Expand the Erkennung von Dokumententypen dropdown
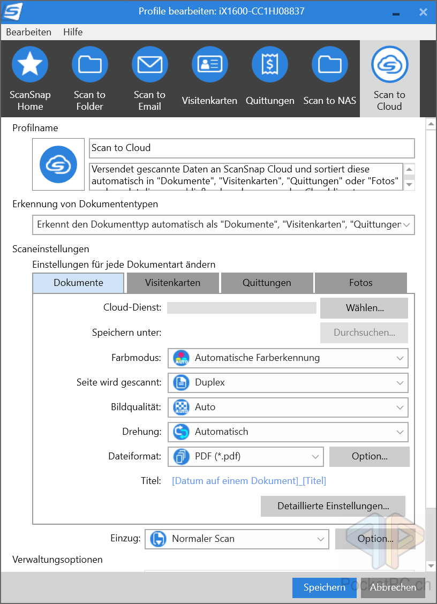 223,224
